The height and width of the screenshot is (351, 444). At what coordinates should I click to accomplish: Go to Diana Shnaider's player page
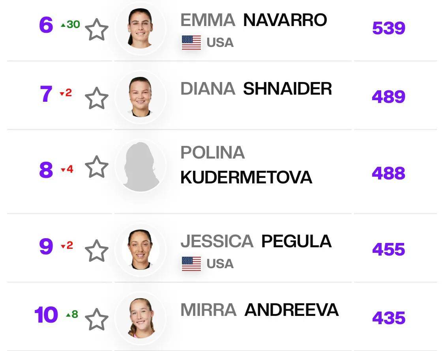click(256, 89)
